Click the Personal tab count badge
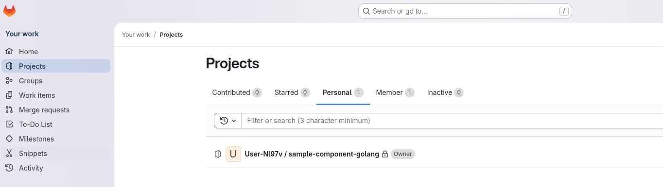The image size is (663, 187). tap(359, 93)
